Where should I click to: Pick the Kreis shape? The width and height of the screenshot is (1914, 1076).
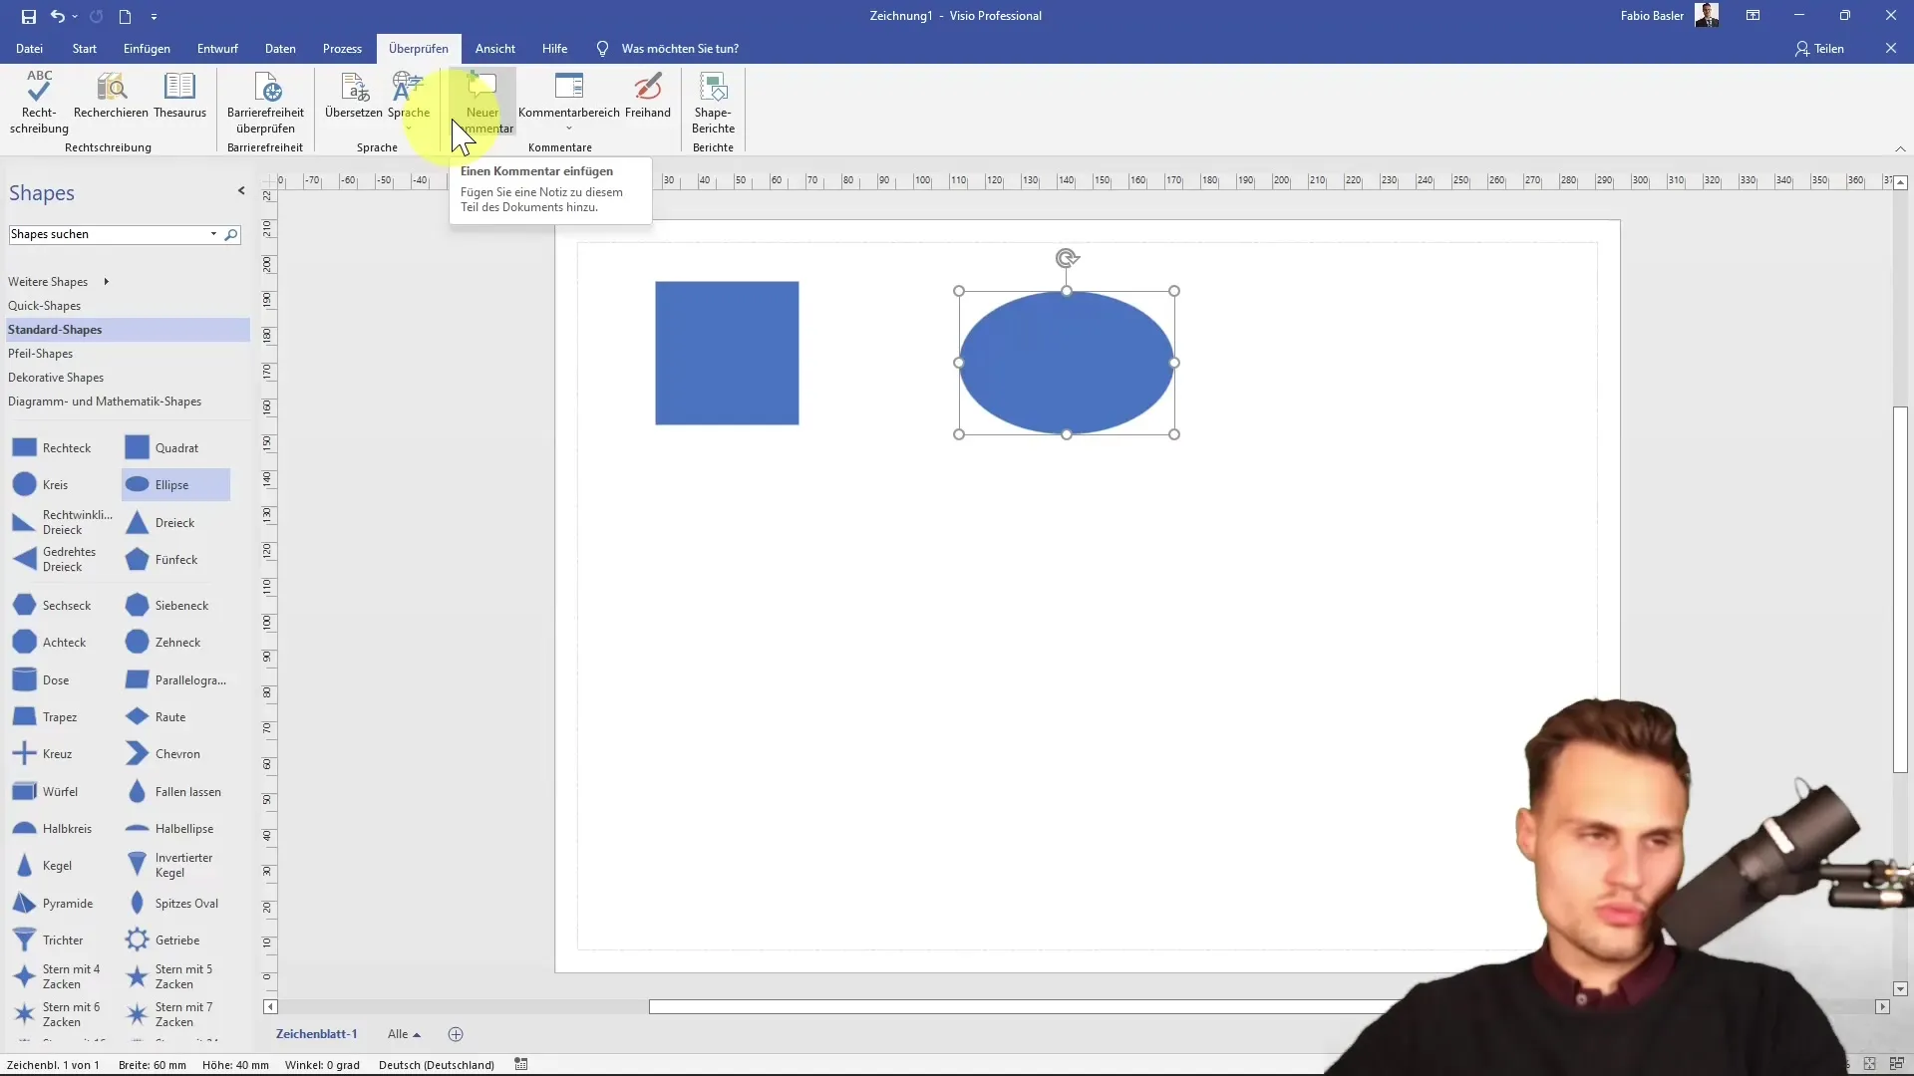point(40,485)
